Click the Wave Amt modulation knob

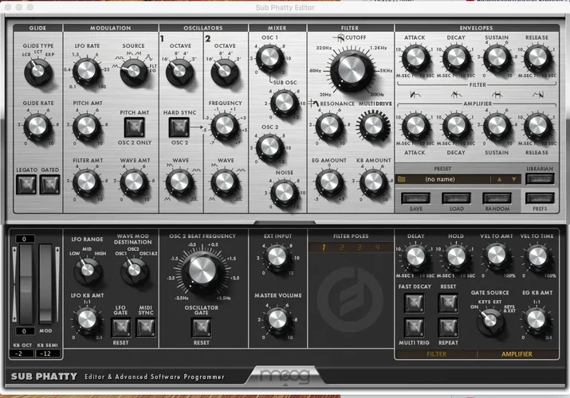[x=133, y=181]
